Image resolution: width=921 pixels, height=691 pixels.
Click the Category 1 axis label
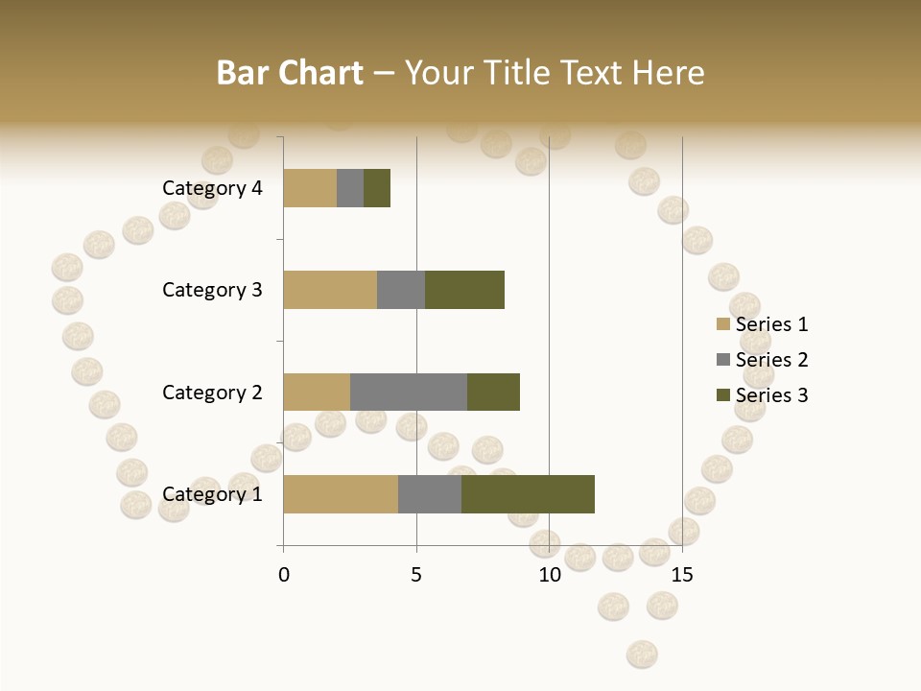(212, 494)
